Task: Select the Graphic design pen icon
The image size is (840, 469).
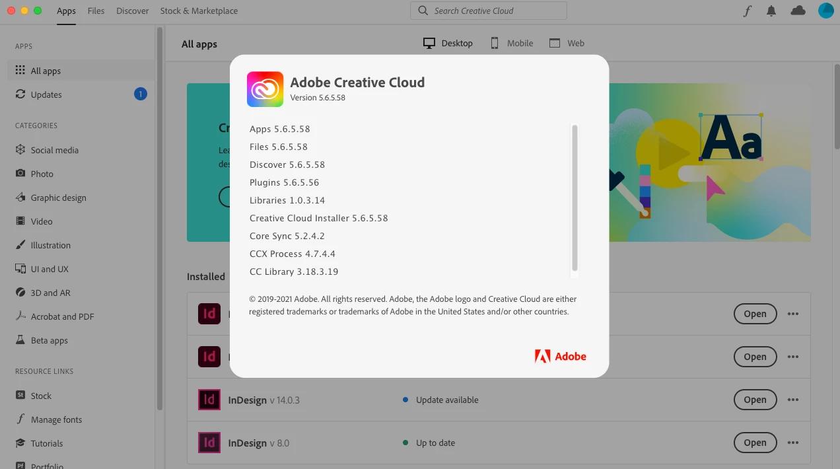Action: tap(20, 197)
